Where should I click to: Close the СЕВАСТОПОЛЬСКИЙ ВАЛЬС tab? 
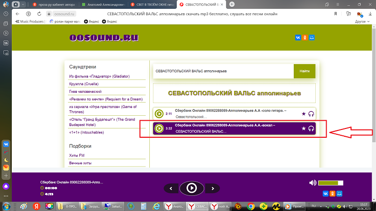[x=222, y=4]
